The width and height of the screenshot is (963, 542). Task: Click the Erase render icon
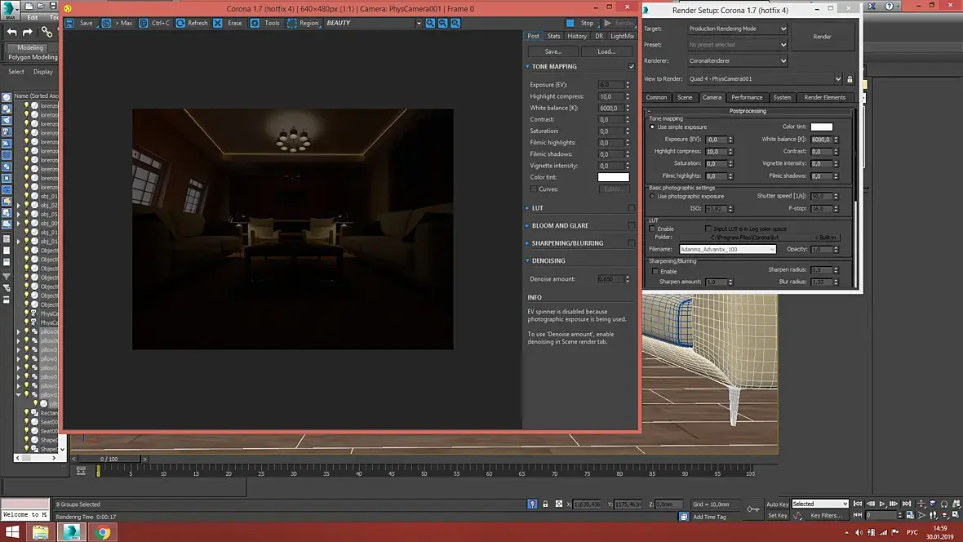pos(218,23)
